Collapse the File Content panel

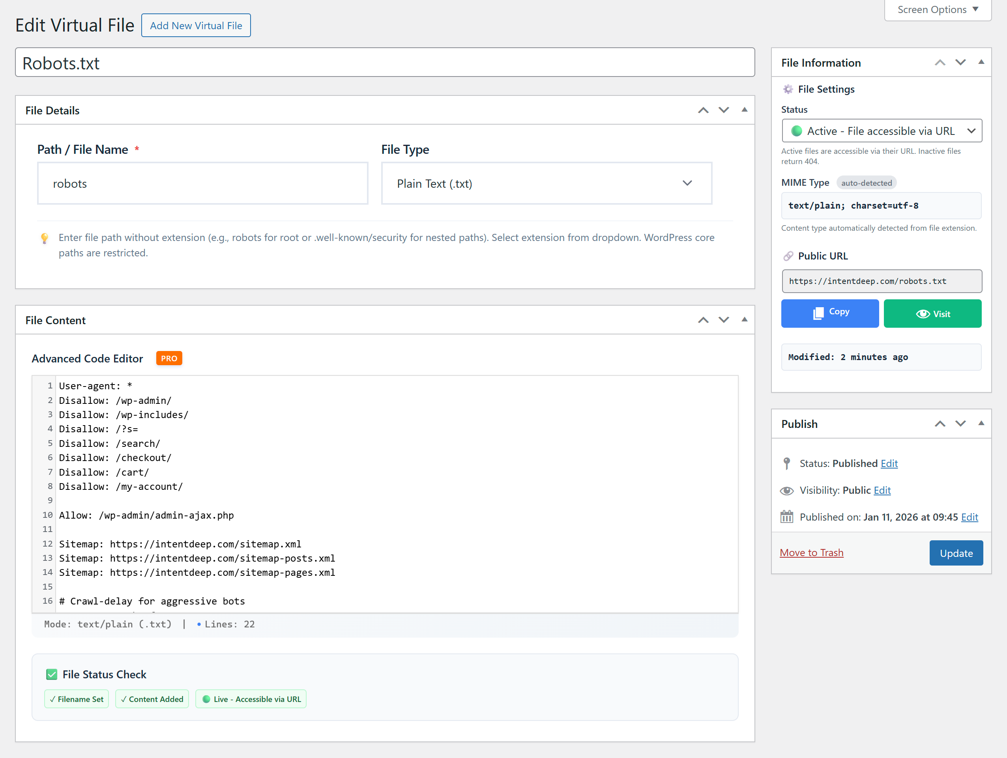(744, 319)
